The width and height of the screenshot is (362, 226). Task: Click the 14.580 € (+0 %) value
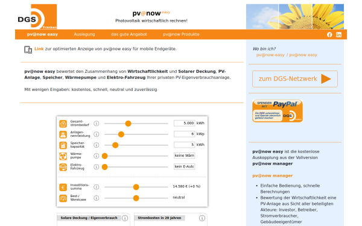186,187
